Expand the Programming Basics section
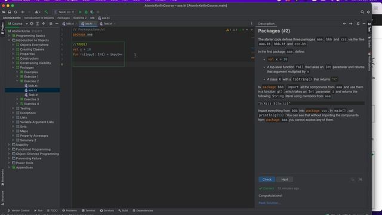Viewport: 382px width, 215px height. click(x=10, y=36)
